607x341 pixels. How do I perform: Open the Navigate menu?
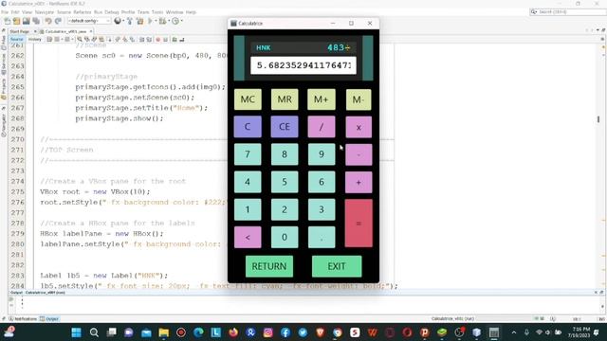pos(45,12)
